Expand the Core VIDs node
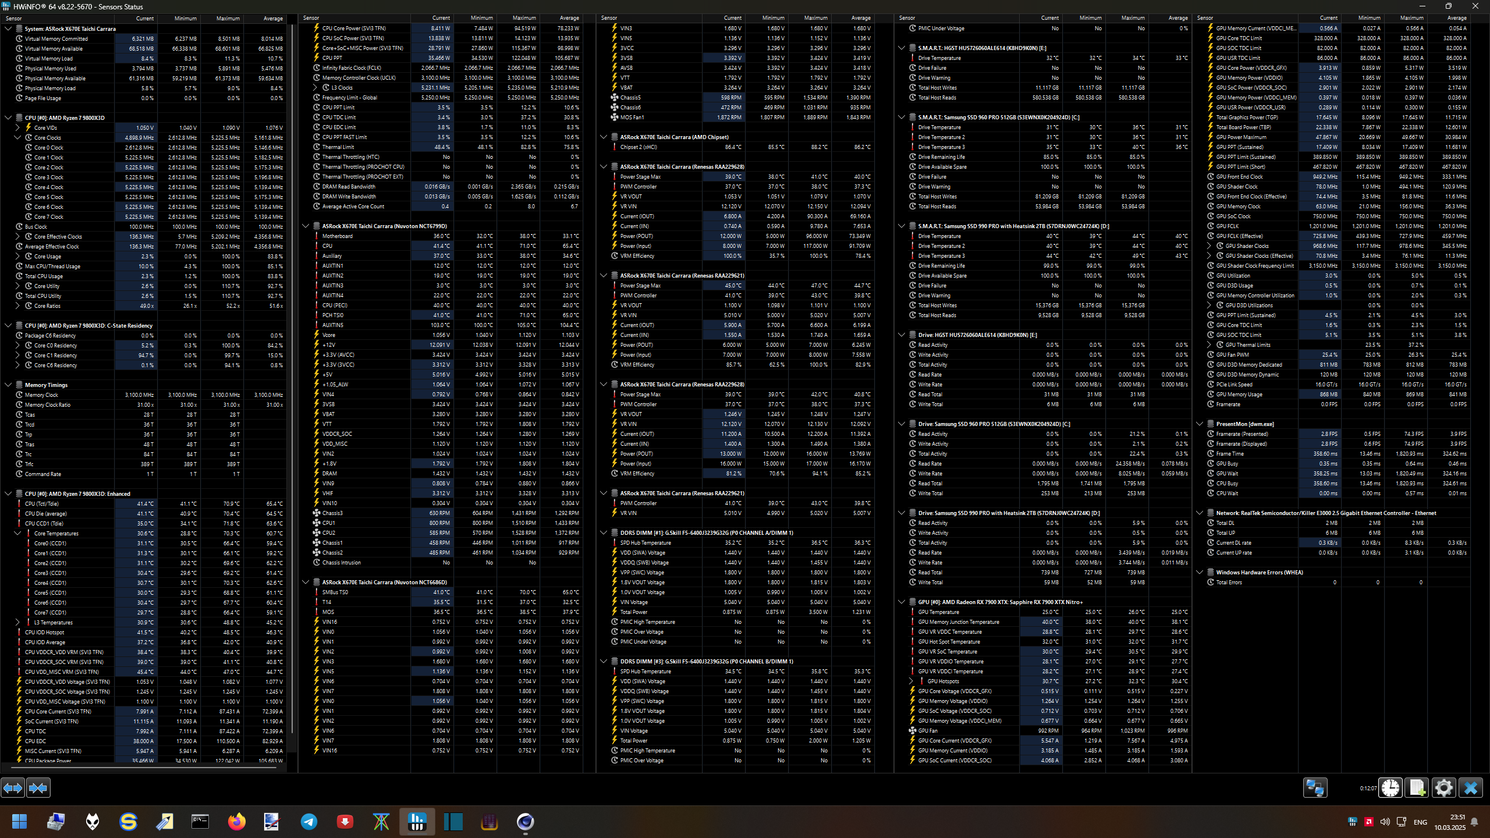1490x838 pixels. tap(17, 127)
